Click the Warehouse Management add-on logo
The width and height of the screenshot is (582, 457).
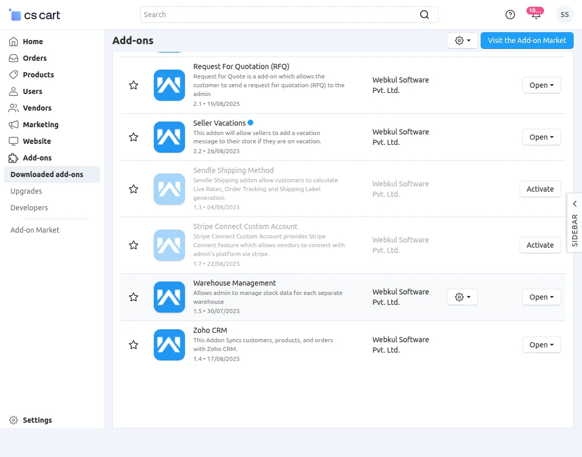169,297
